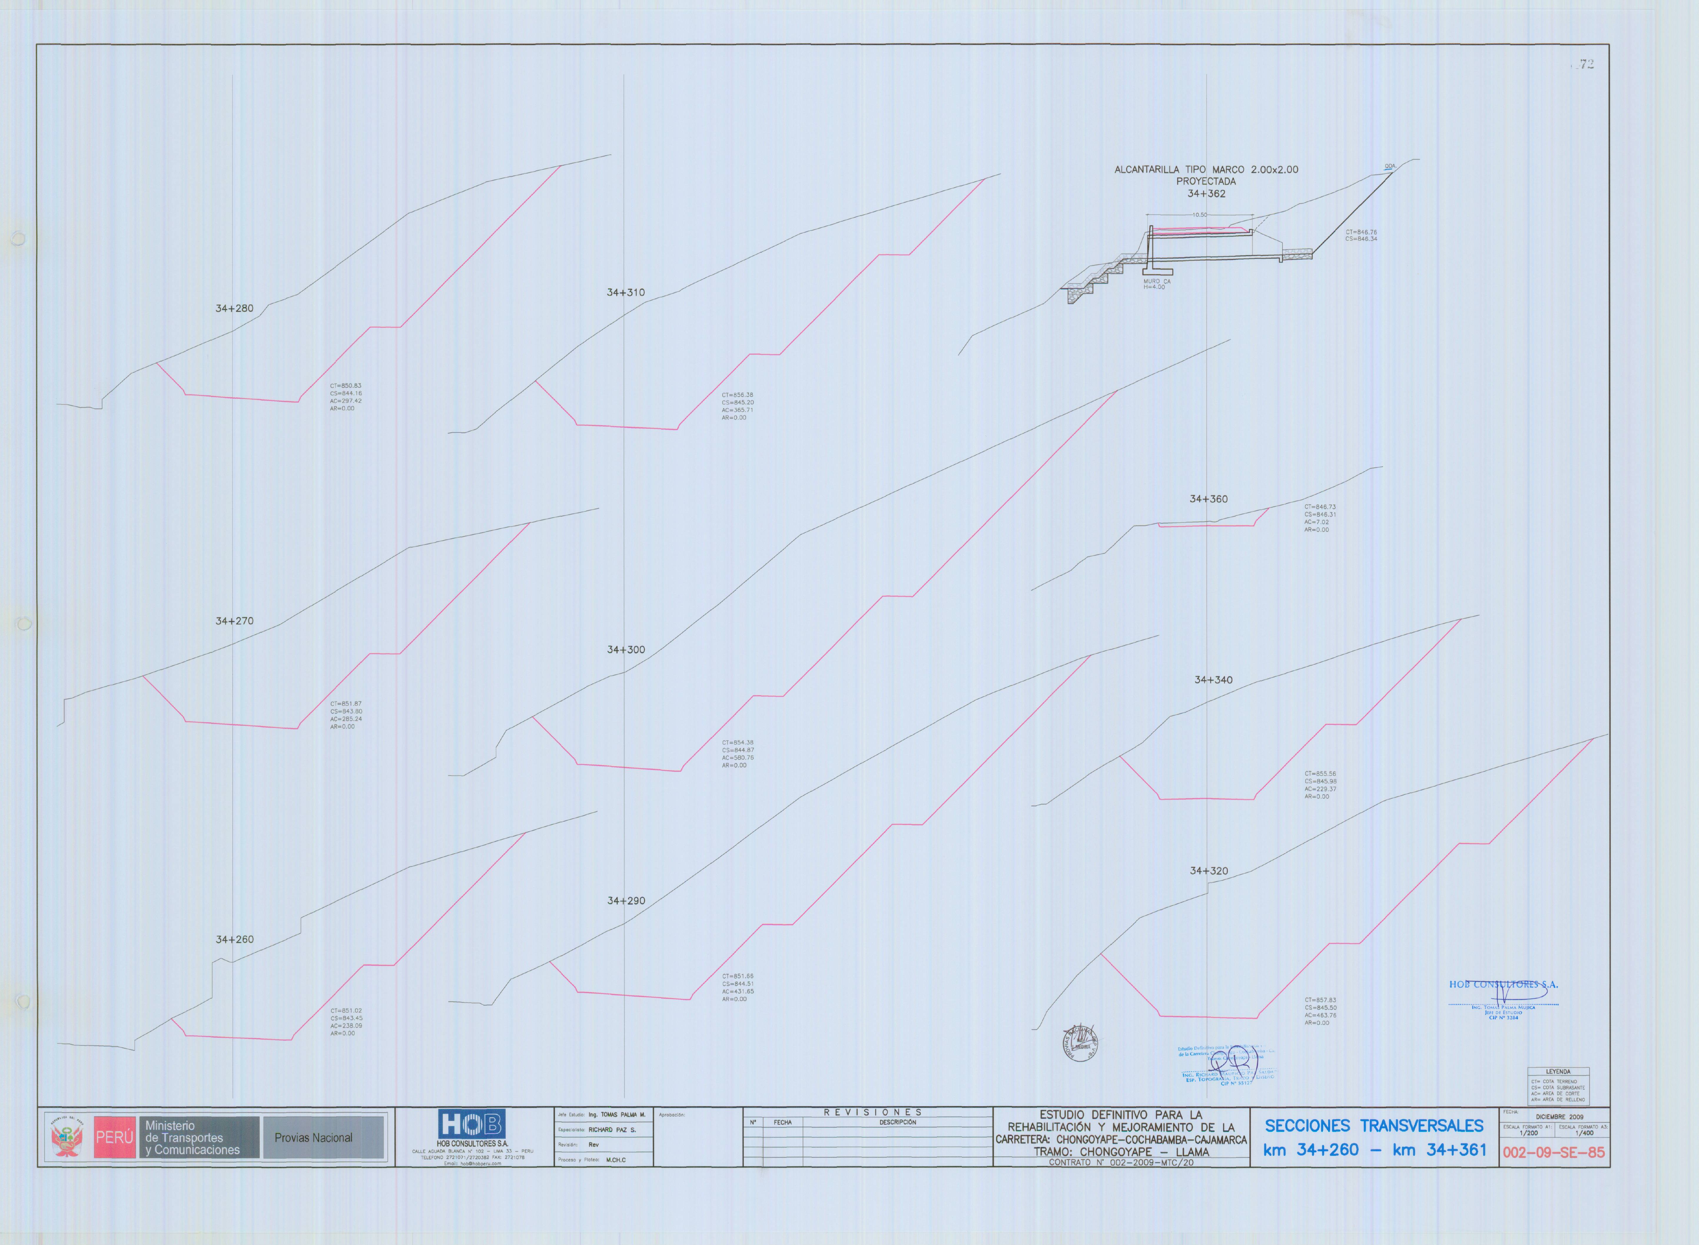Screen dimensions: 1699x1245
Task: Click "CT=857.83" in section 34+320 data
Action: 1320,1000
